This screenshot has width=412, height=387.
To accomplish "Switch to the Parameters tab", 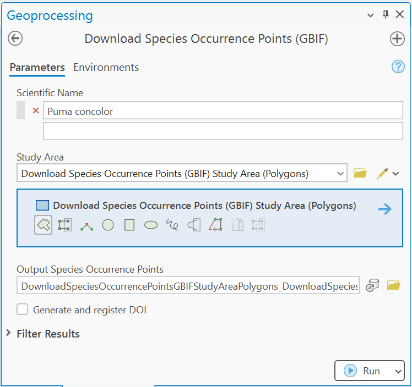I will 37,67.
